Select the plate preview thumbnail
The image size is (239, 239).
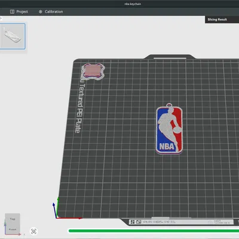click(x=13, y=36)
